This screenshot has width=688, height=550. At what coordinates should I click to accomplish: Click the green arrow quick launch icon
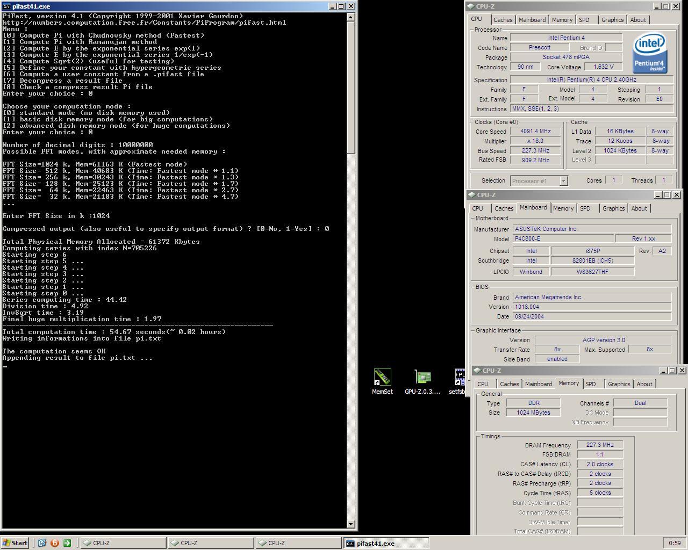pyautogui.click(x=67, y=542)
